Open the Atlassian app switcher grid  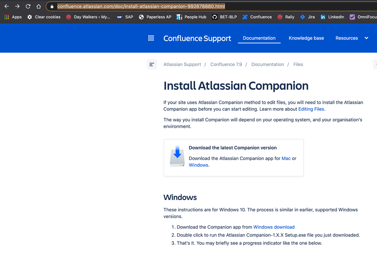coord(151,38)
